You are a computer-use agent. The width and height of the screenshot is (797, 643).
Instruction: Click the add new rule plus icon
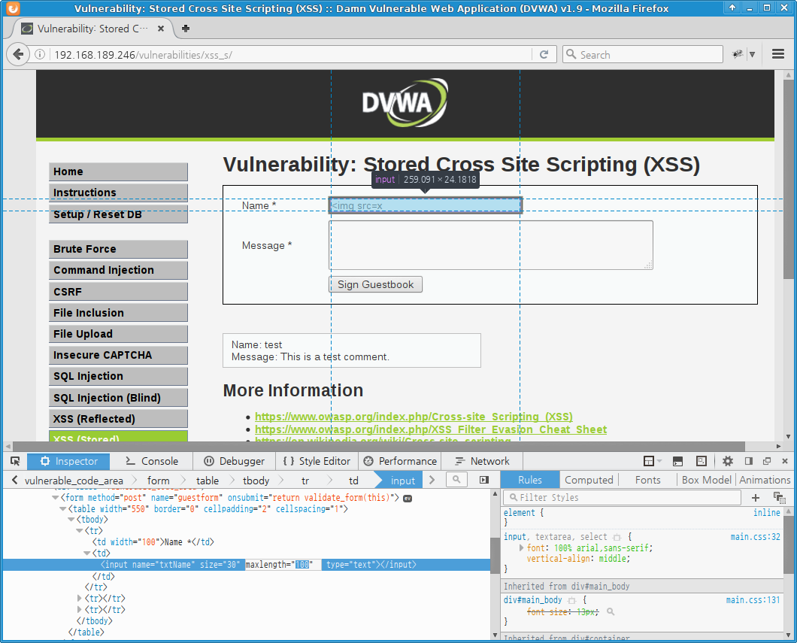756,498
